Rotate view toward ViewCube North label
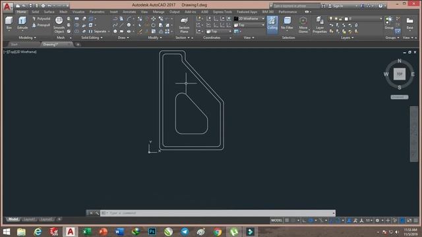This screenshot has width=422, height=237. (x=400, y=61)
